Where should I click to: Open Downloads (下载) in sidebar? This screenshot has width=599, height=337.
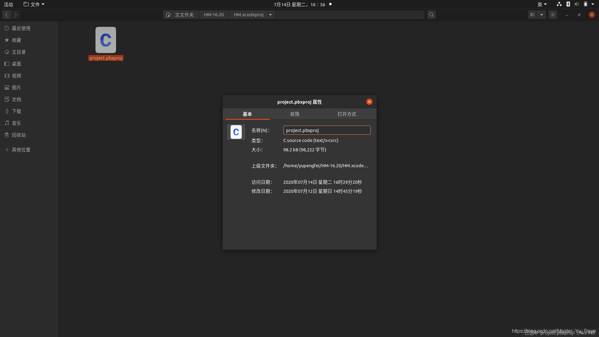[29, 111]
